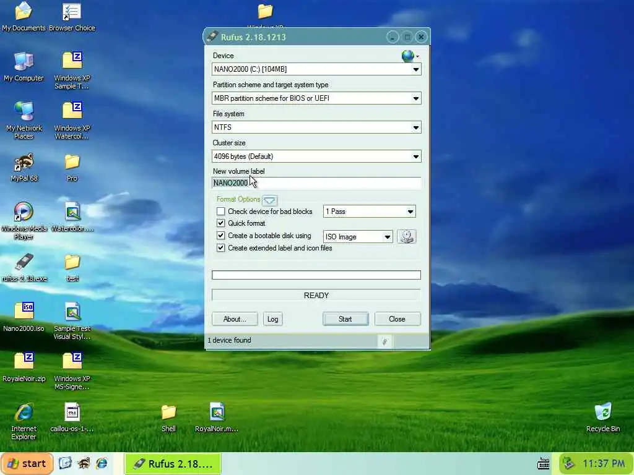Launch MyPal from quick launch bar
The height and width of the screenshot is (475, 634).
[84, 463]
